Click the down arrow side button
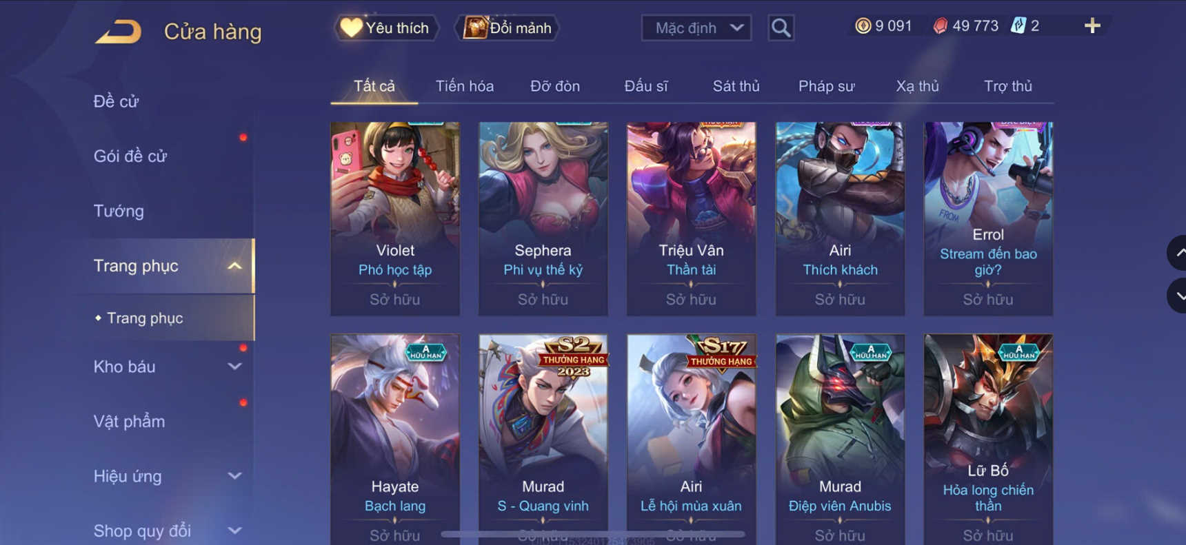The width and height of the screenshot is (1186, 545). pos(1177,296)
